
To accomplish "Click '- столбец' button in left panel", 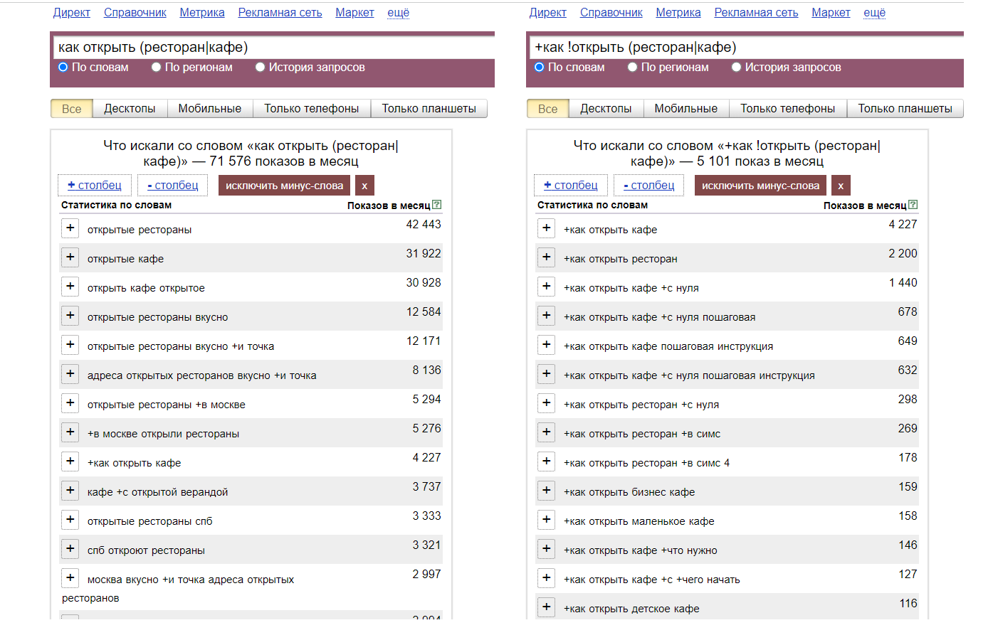I will point(172,185).
